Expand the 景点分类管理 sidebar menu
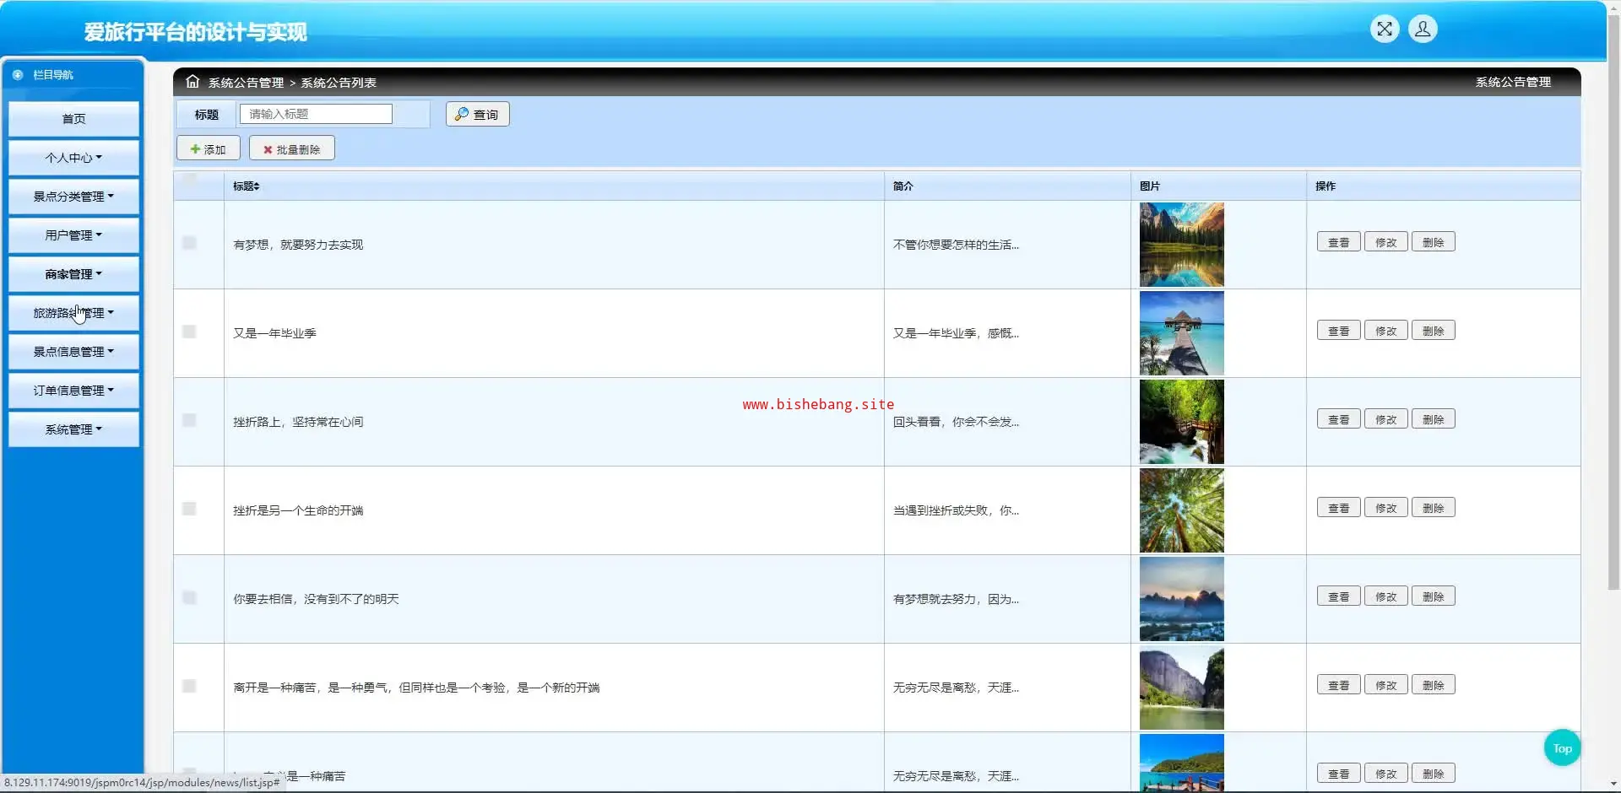 tap(73, 197)
